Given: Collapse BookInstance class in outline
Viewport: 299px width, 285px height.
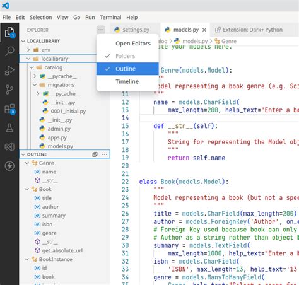Looking at the screenshot, I should [x=26, y=259].
